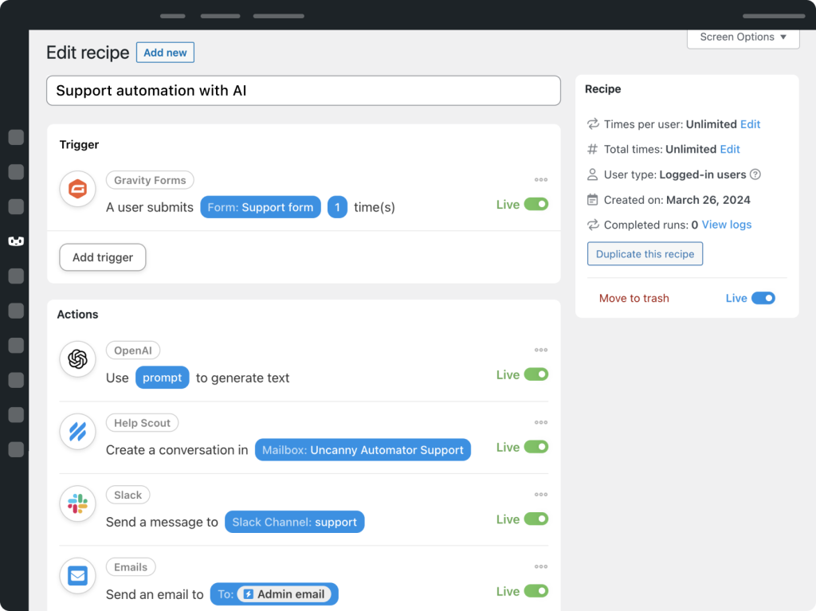This screenshot has width=816, height=611.
Task: Select the Slack Channel: support token
Action: (294, 522)
